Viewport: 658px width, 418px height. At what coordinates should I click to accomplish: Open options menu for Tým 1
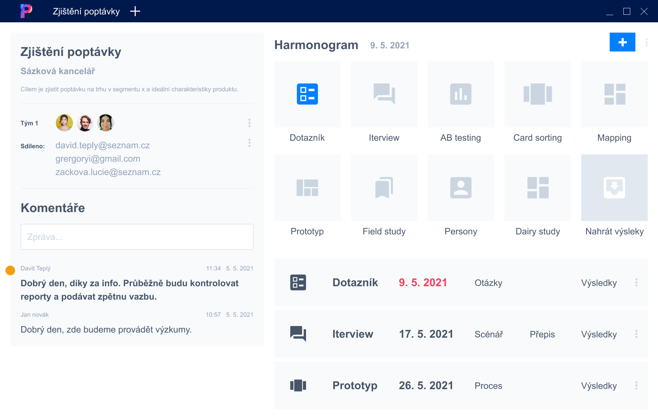[x=249, y=123]
